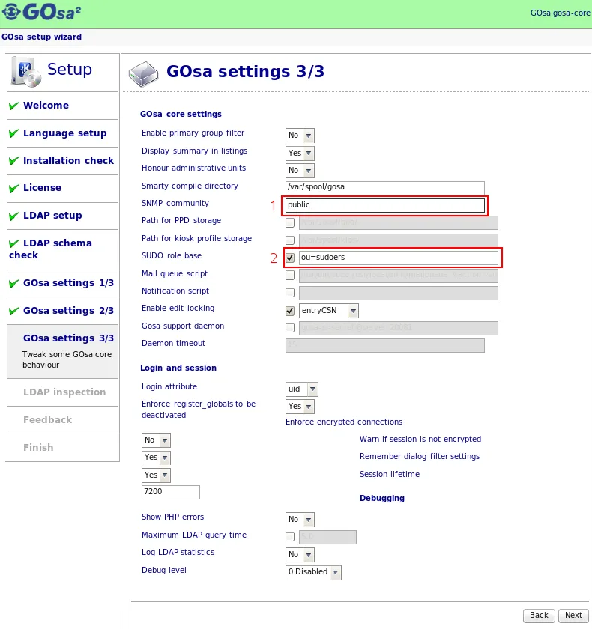Open the Honour administrative units dropdown
This screenshot has height=629, width=592.
click(300, 171)
